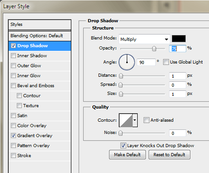Click the Distance slider handle

coord(121,76)
